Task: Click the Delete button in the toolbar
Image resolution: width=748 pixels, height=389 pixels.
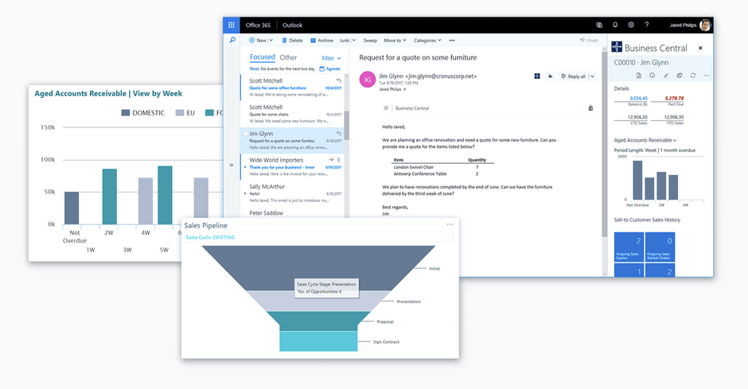Action: 292,40
